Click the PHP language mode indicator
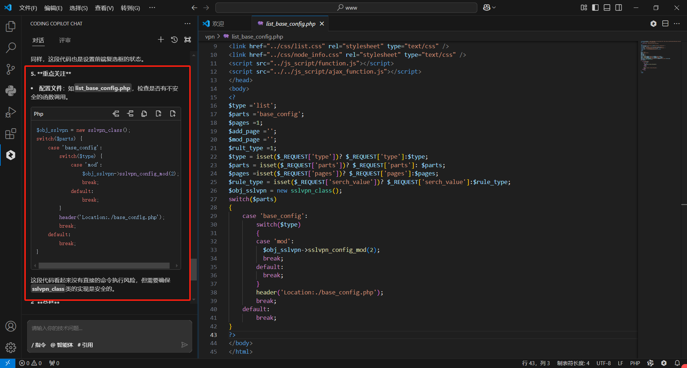Viewport: 687px width, 368px height. pyautogui.click(x=635, y=363)
